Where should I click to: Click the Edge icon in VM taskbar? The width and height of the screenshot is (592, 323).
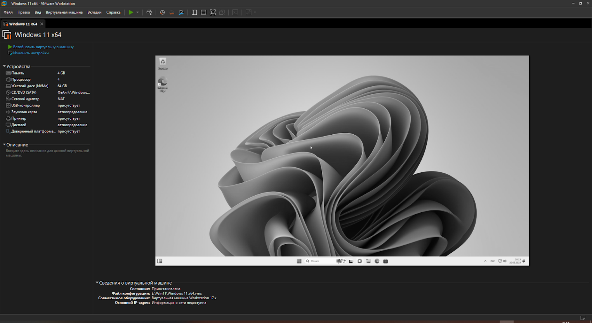pos(377,261)
